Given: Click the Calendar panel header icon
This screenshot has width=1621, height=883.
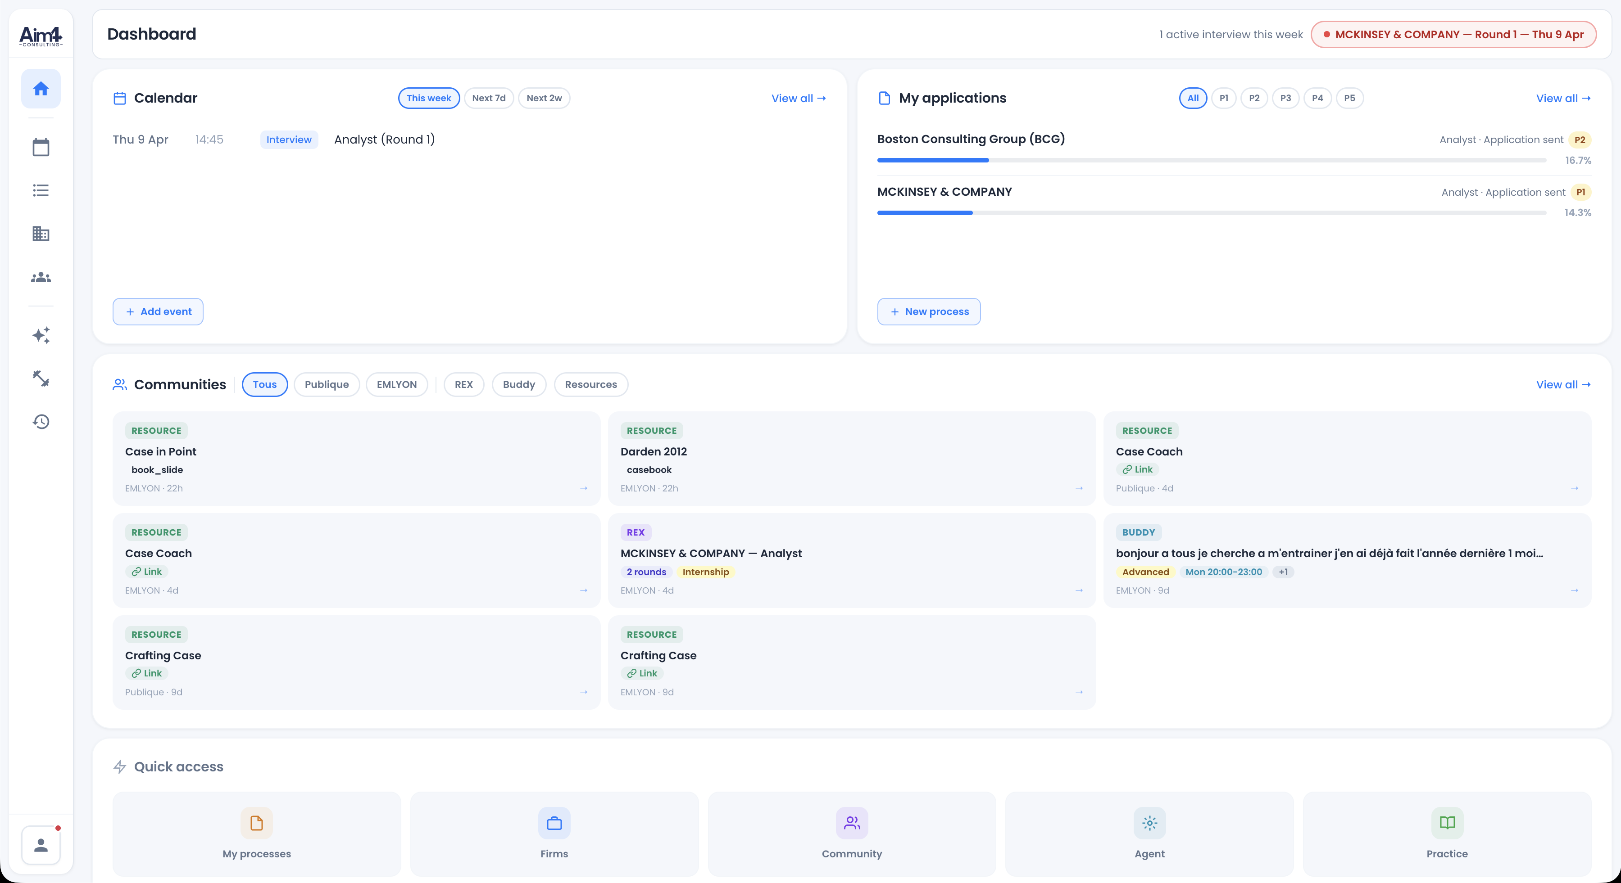Looking at the screenshot, I should 119,98.
